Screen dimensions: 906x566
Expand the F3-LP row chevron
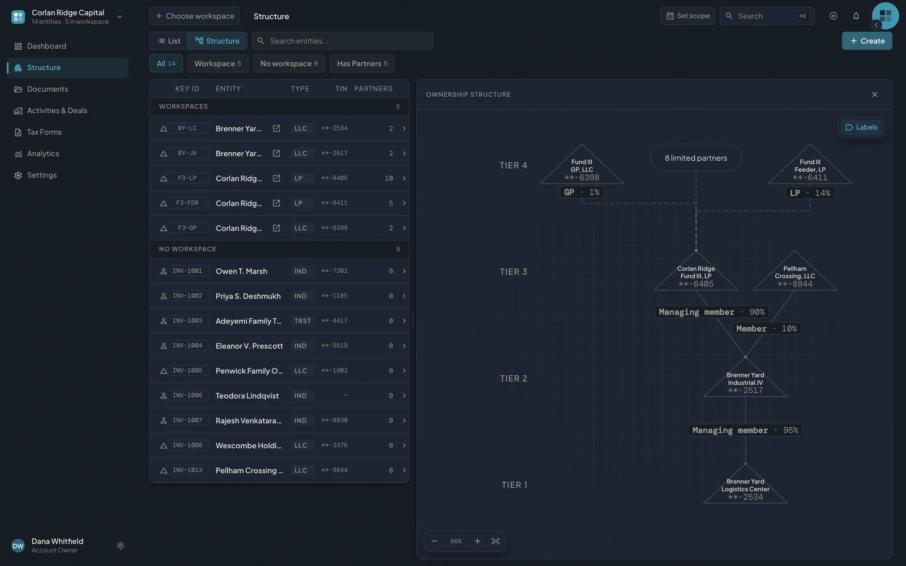pos(404,178)
